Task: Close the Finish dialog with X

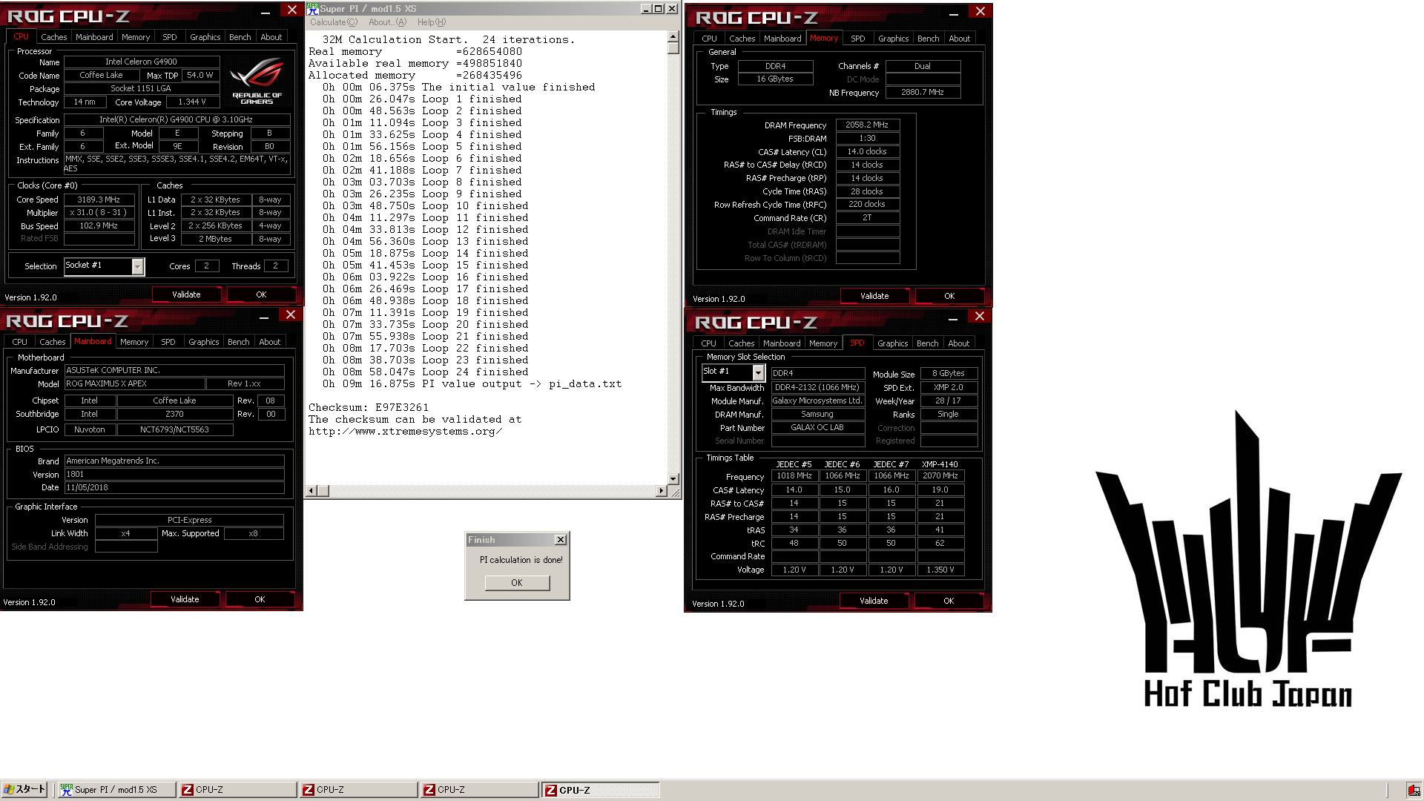Action: 561,540
